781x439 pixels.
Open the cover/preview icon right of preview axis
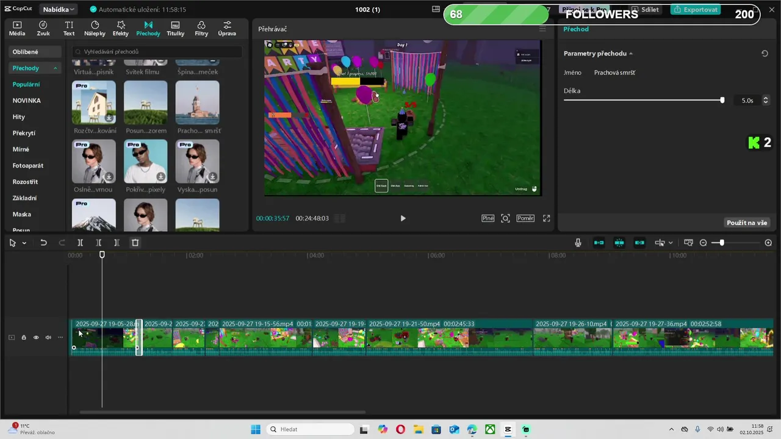click(x=688, y=243)
